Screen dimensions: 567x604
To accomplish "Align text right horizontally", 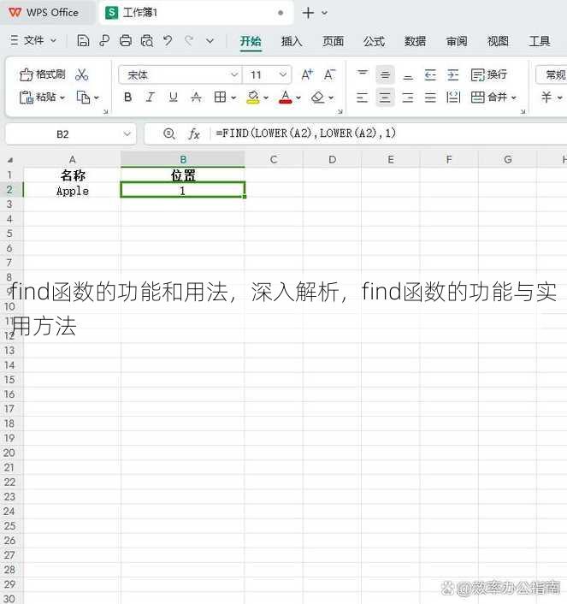I will pyautogui.click(x=408, y=97).
